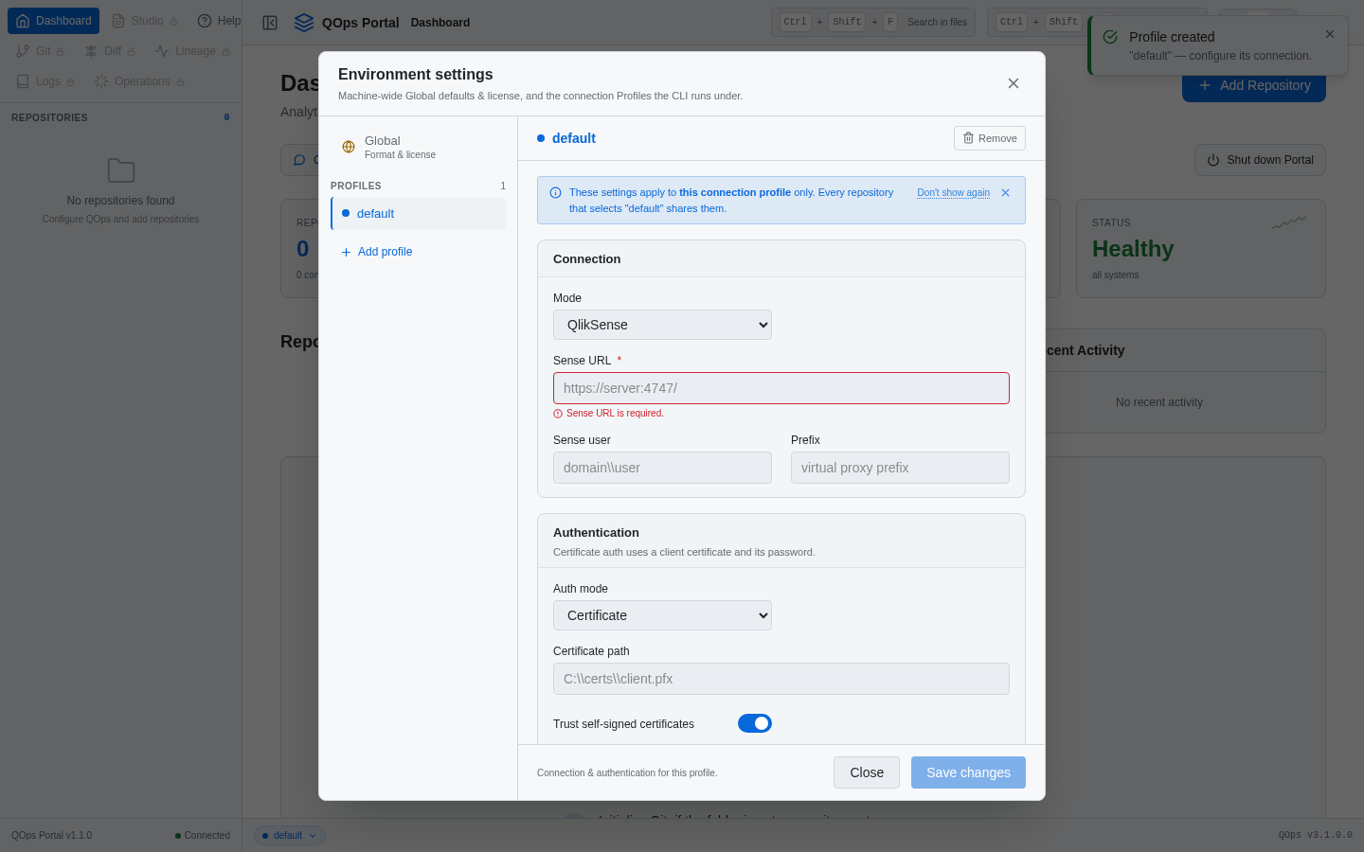Dismiss the Profile created notification
The width and height of the screenshot is (1364, 852).
(x=1330, y=34)
